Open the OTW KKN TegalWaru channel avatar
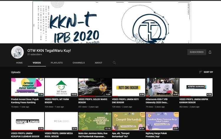 [x=17, y=52]
